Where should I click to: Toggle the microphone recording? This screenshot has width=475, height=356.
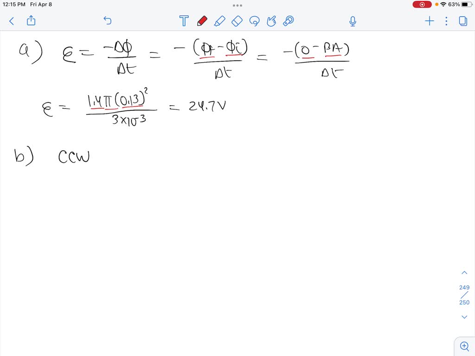pyautogui.click(x=353, y=21)
